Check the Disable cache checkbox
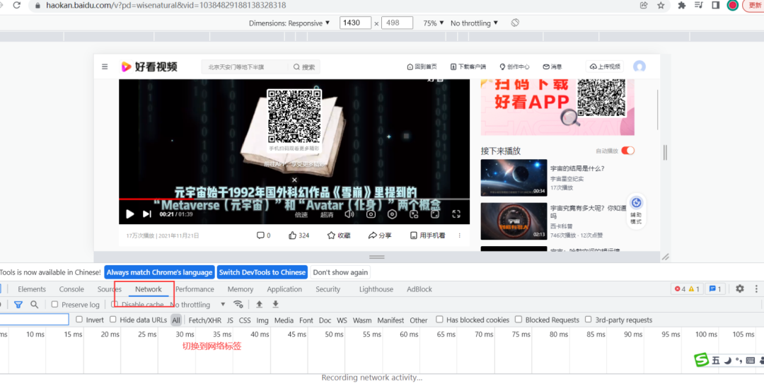The width and height of the screenshot is (764, 384). pos(115,305)
